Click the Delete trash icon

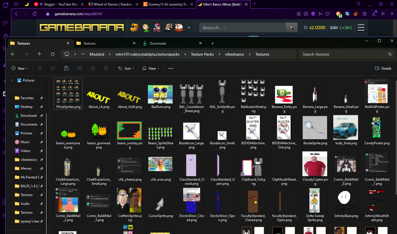pos(106,68)
